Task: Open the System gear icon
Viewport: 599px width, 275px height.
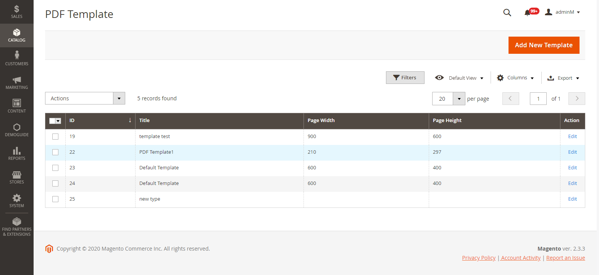Action: tap(16, 198)
